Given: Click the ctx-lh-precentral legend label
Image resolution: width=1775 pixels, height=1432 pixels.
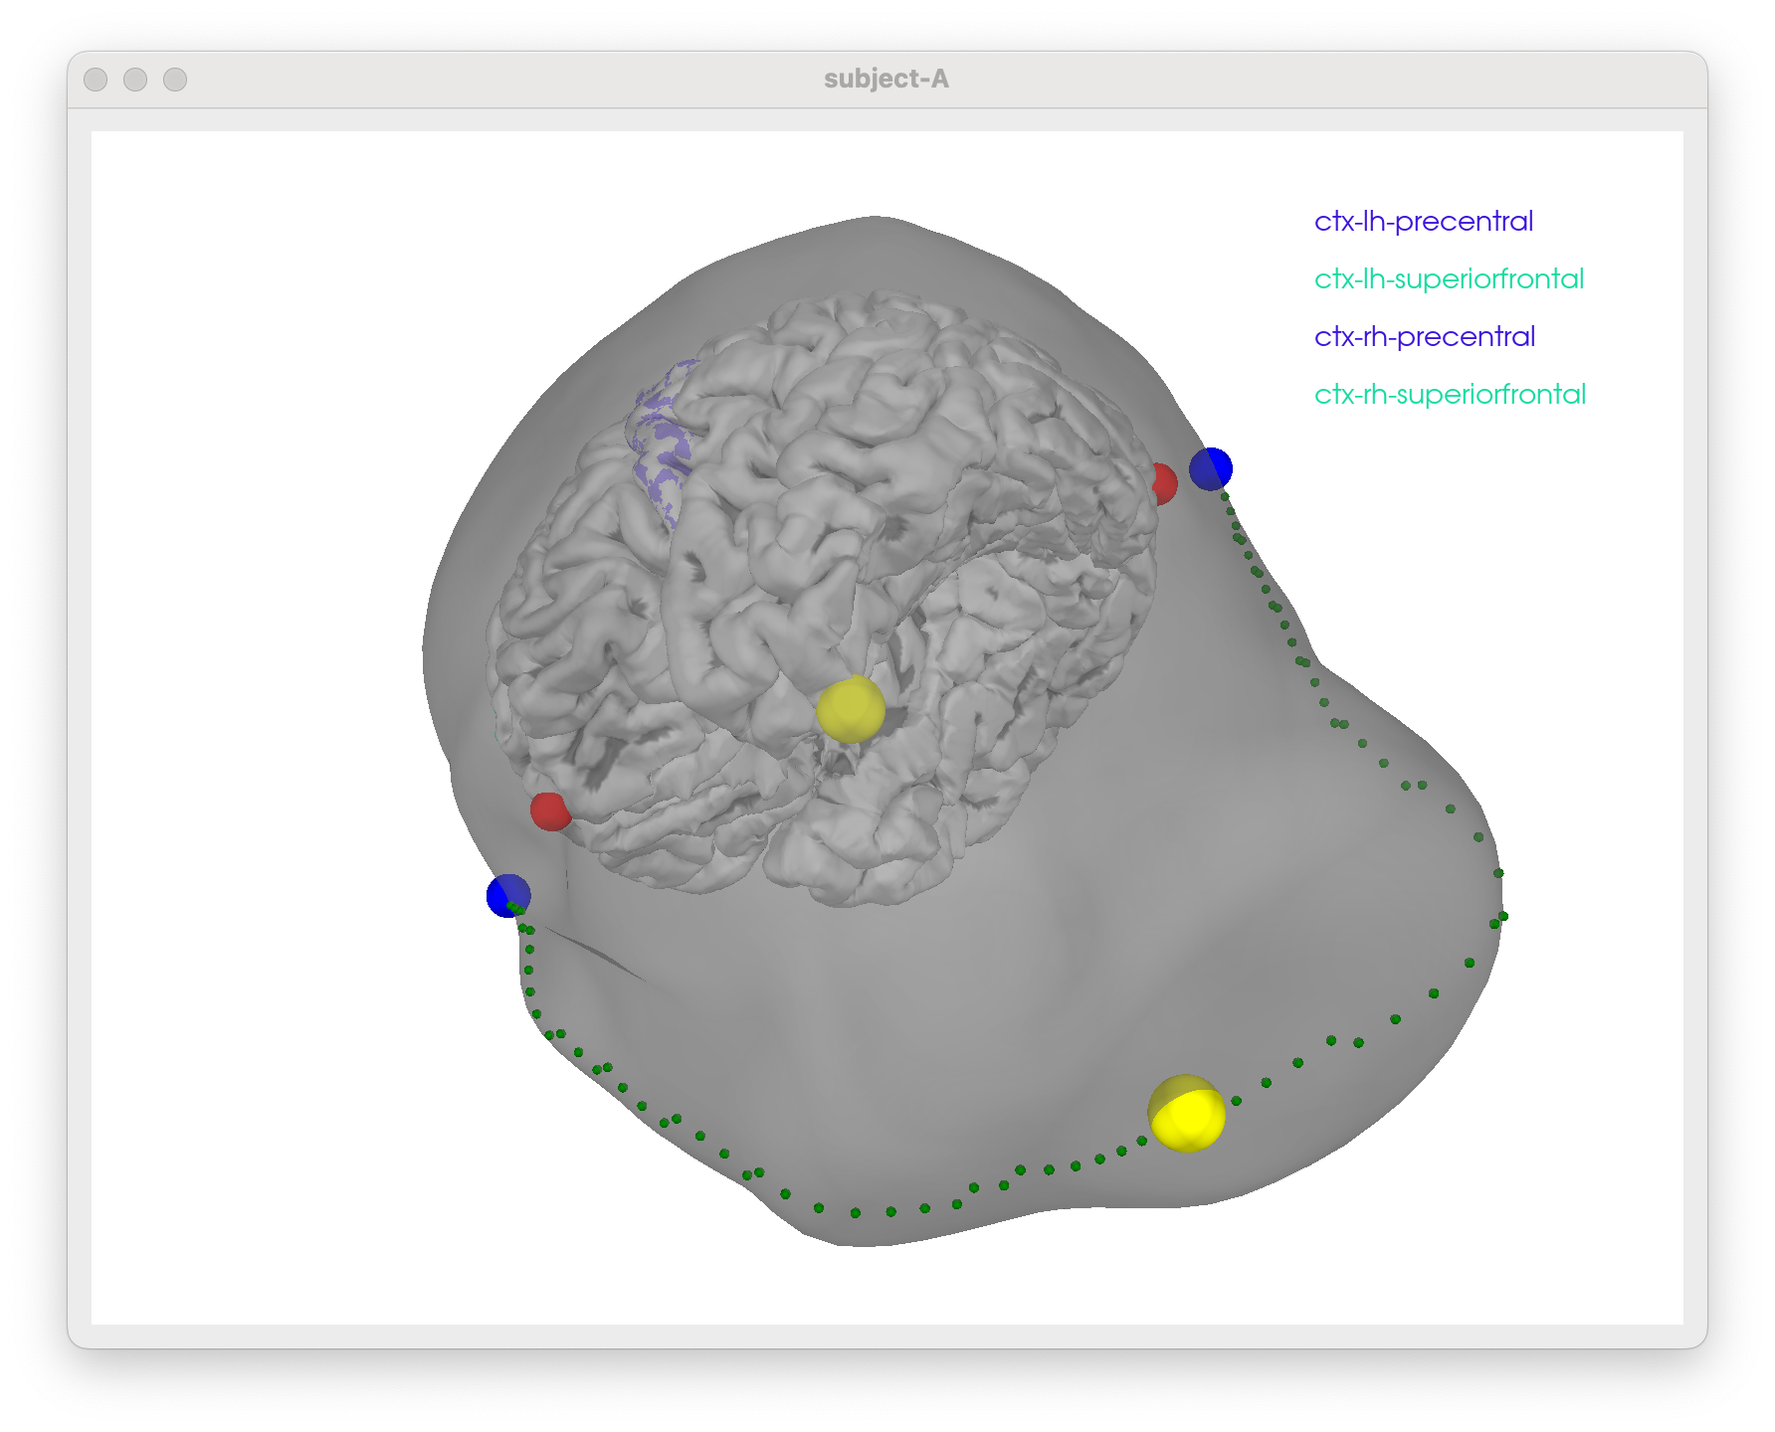Looking at the screenshot, I should pyautogui.click(x=1423, y=221).
